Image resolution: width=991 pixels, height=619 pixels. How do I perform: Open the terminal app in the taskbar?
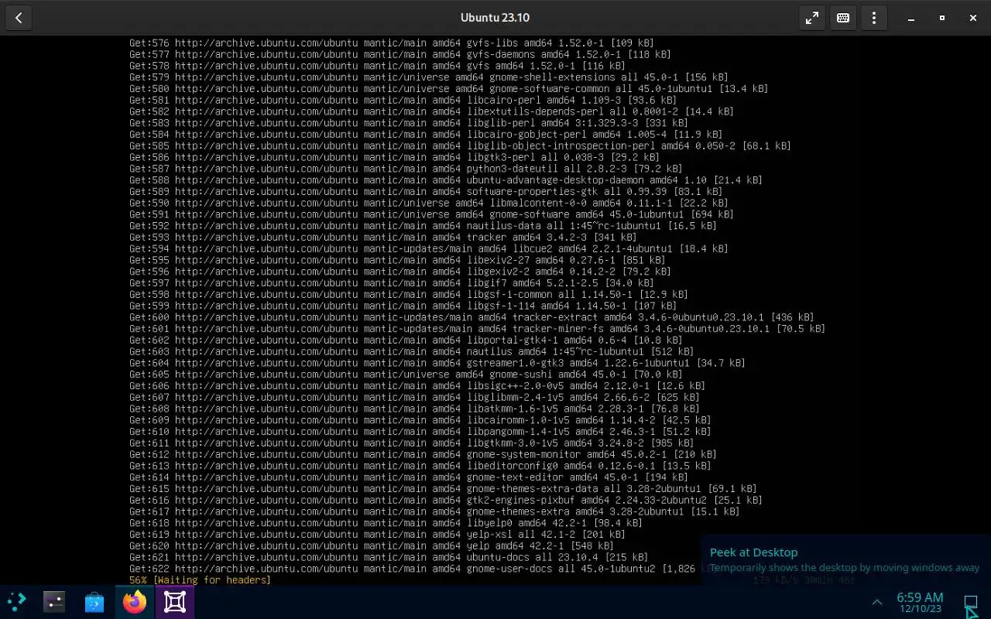pyautogui.click(x=54, y=602)
